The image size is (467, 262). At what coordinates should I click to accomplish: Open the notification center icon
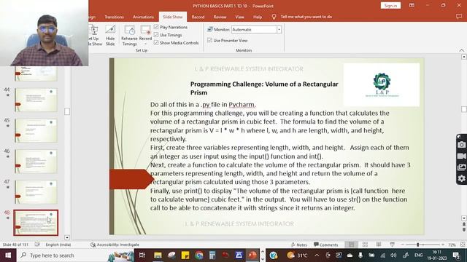pyautogui.click(x=456, y=255)
